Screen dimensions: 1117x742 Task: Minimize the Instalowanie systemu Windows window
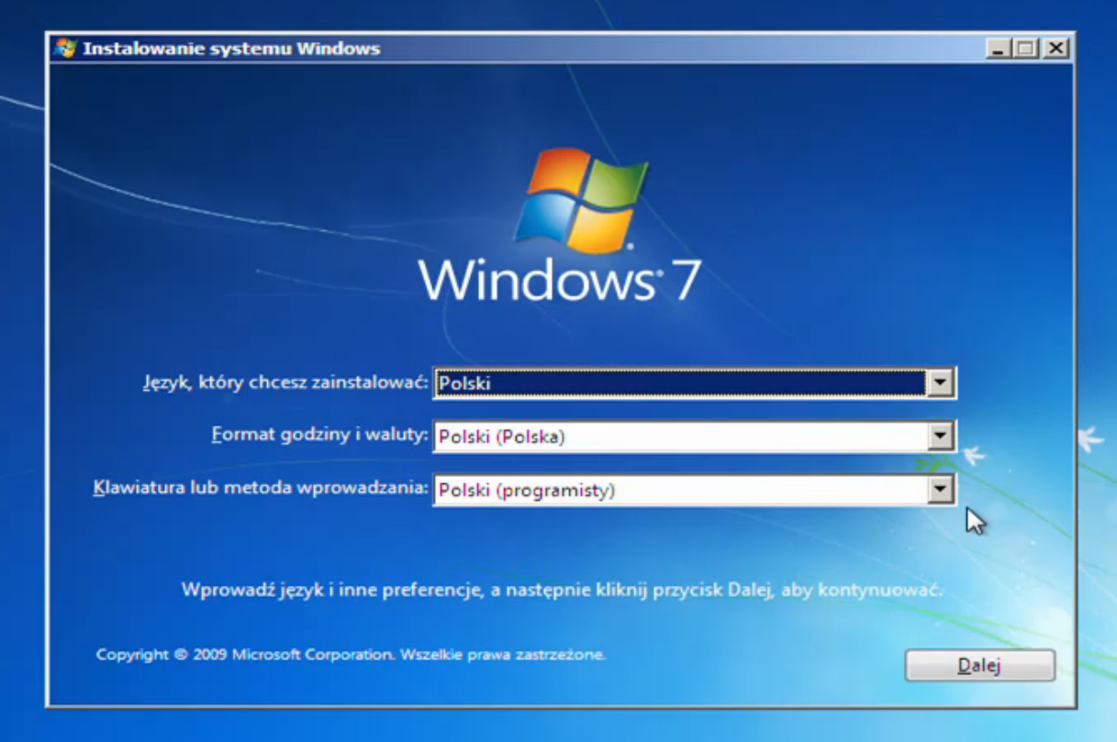pos(999,49)
